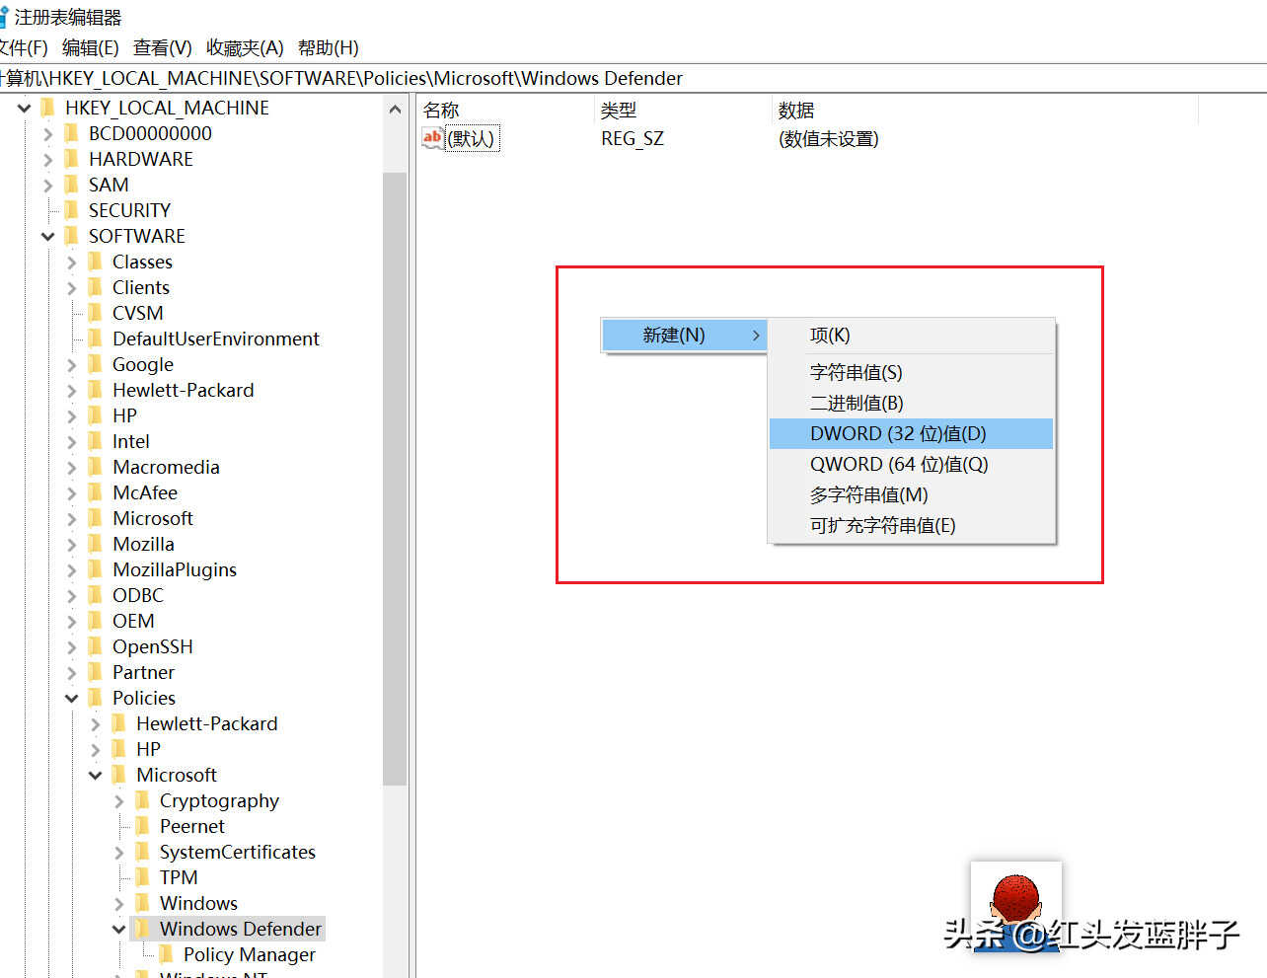
Task: Expand the BCD00000000 key
Action: coord(47,133)
